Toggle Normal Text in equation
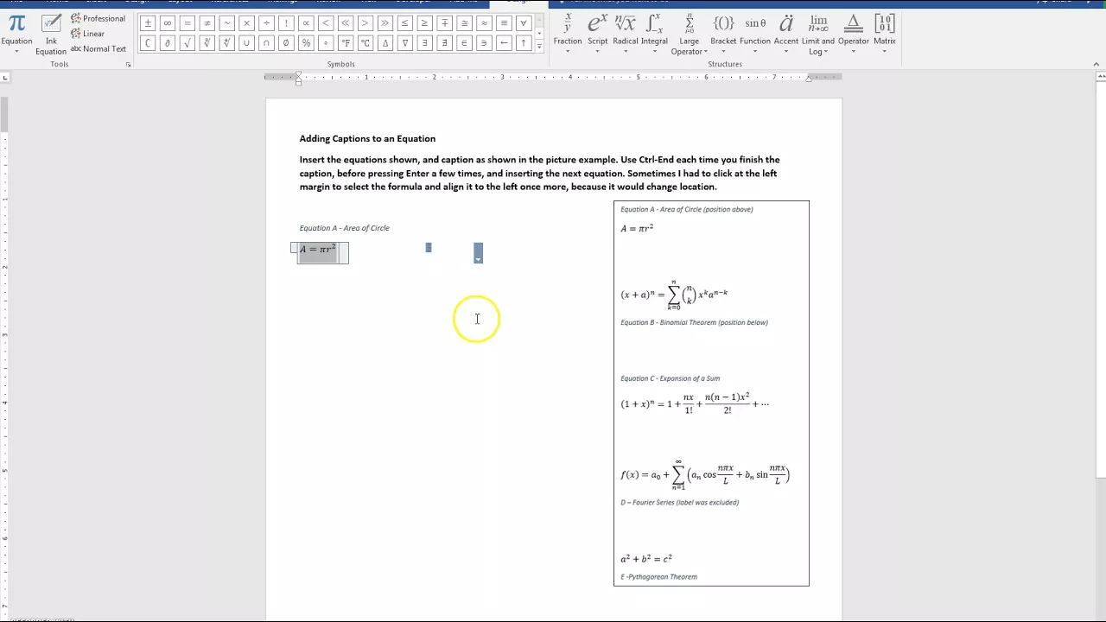1106x622 pixels. pyautogui.click(x=98, y=48)
